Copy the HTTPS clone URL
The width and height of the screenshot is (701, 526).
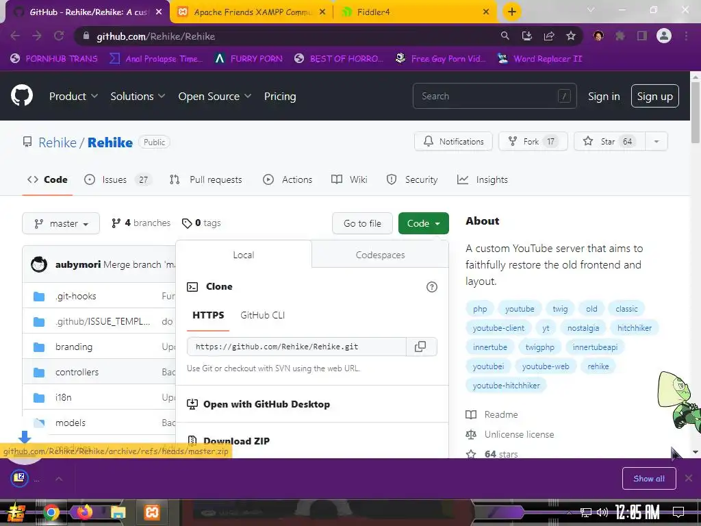[x=420, y=347]
